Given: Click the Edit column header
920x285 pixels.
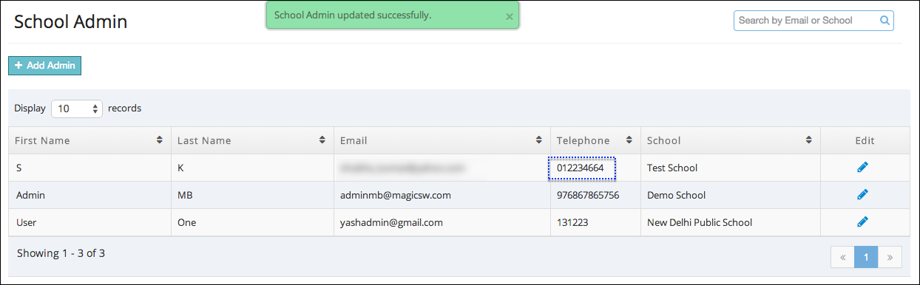Looking at the screenshot, I should tap(865, 140).
